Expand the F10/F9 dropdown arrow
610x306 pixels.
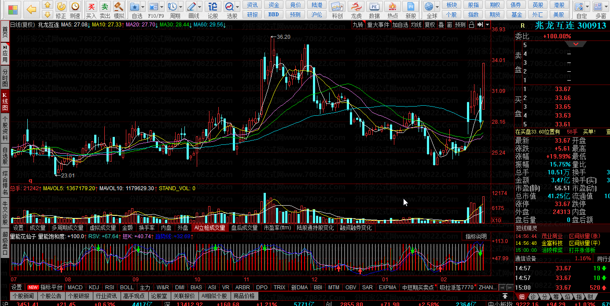point(162,7)
